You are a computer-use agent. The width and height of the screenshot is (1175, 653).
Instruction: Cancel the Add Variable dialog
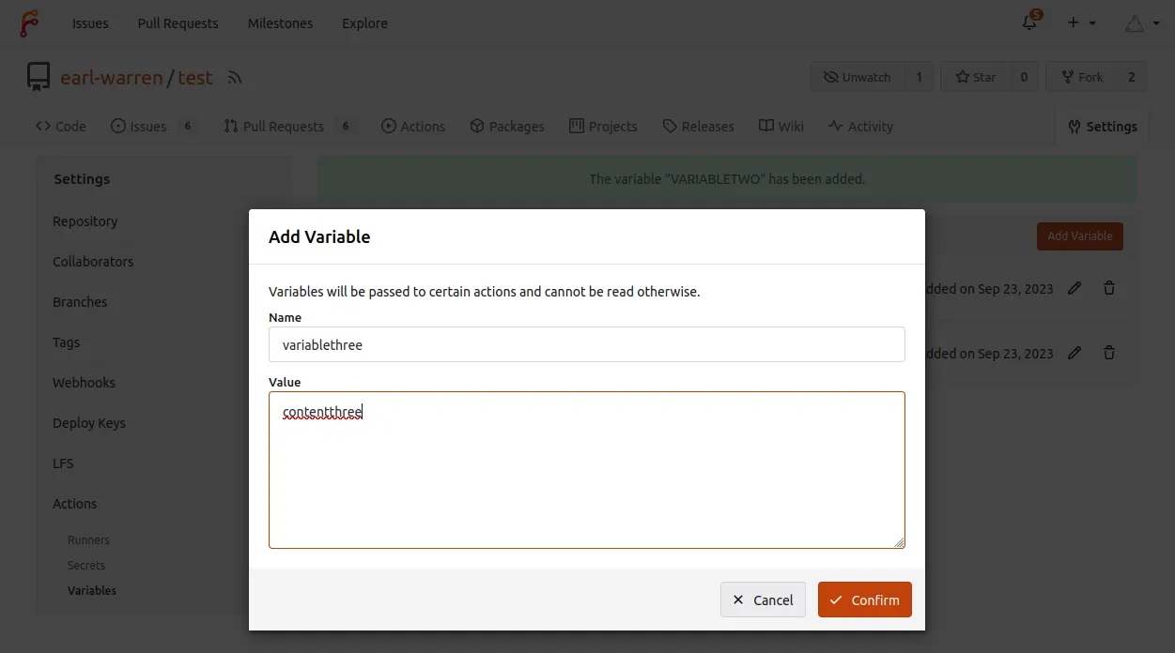click(763, 600)
